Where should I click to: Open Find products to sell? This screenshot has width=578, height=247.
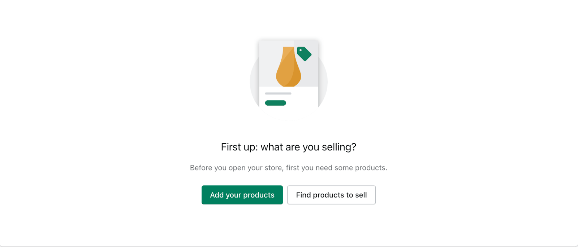[x=331, y=195]
